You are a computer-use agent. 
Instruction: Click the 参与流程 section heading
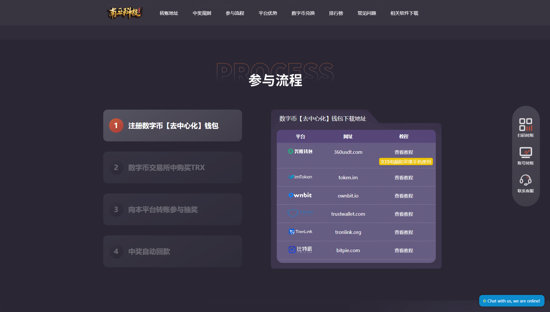coord(275,80)
